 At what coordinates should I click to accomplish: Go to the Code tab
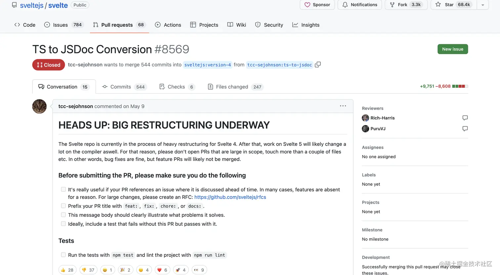click(25, 25)
